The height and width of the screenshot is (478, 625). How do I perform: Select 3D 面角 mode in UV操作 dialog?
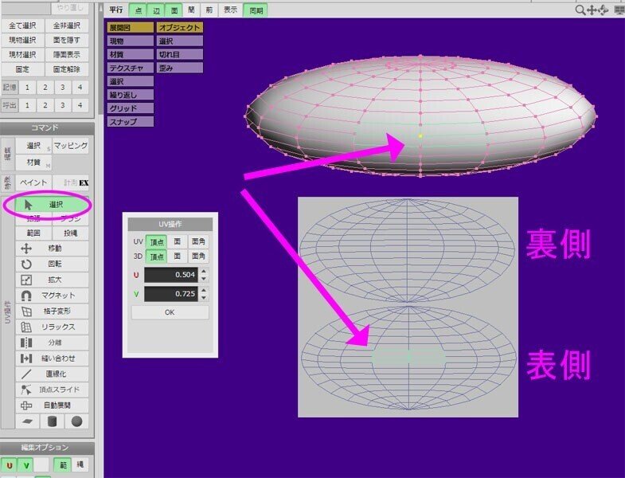coord(198,257)
